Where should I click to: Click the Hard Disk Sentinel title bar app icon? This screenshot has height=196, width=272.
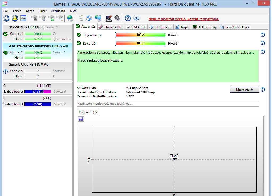point(5,4)
